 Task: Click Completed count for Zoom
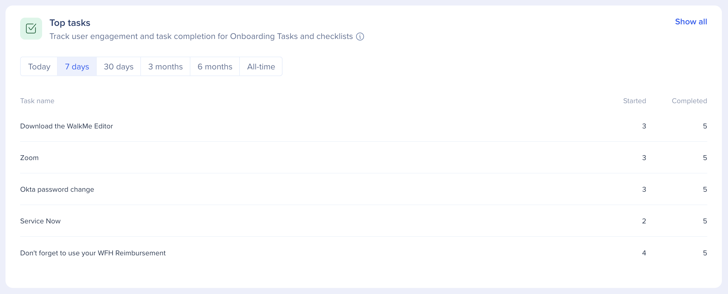tap(705, 158)
